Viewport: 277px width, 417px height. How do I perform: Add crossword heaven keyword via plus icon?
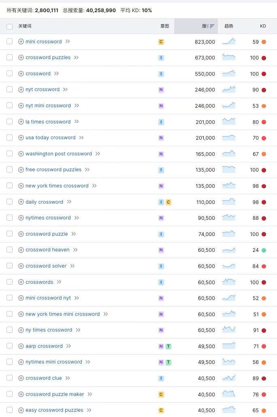[21, 250]
